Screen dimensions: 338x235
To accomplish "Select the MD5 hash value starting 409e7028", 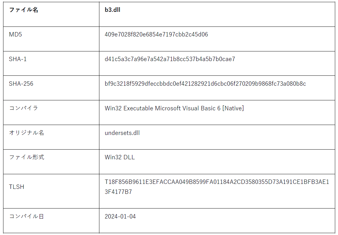I will [x=156, y=35].
